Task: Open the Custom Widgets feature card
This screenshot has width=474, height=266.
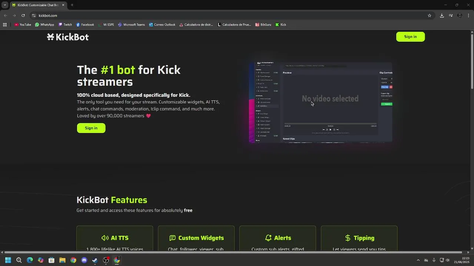Action: pos(196,238)
